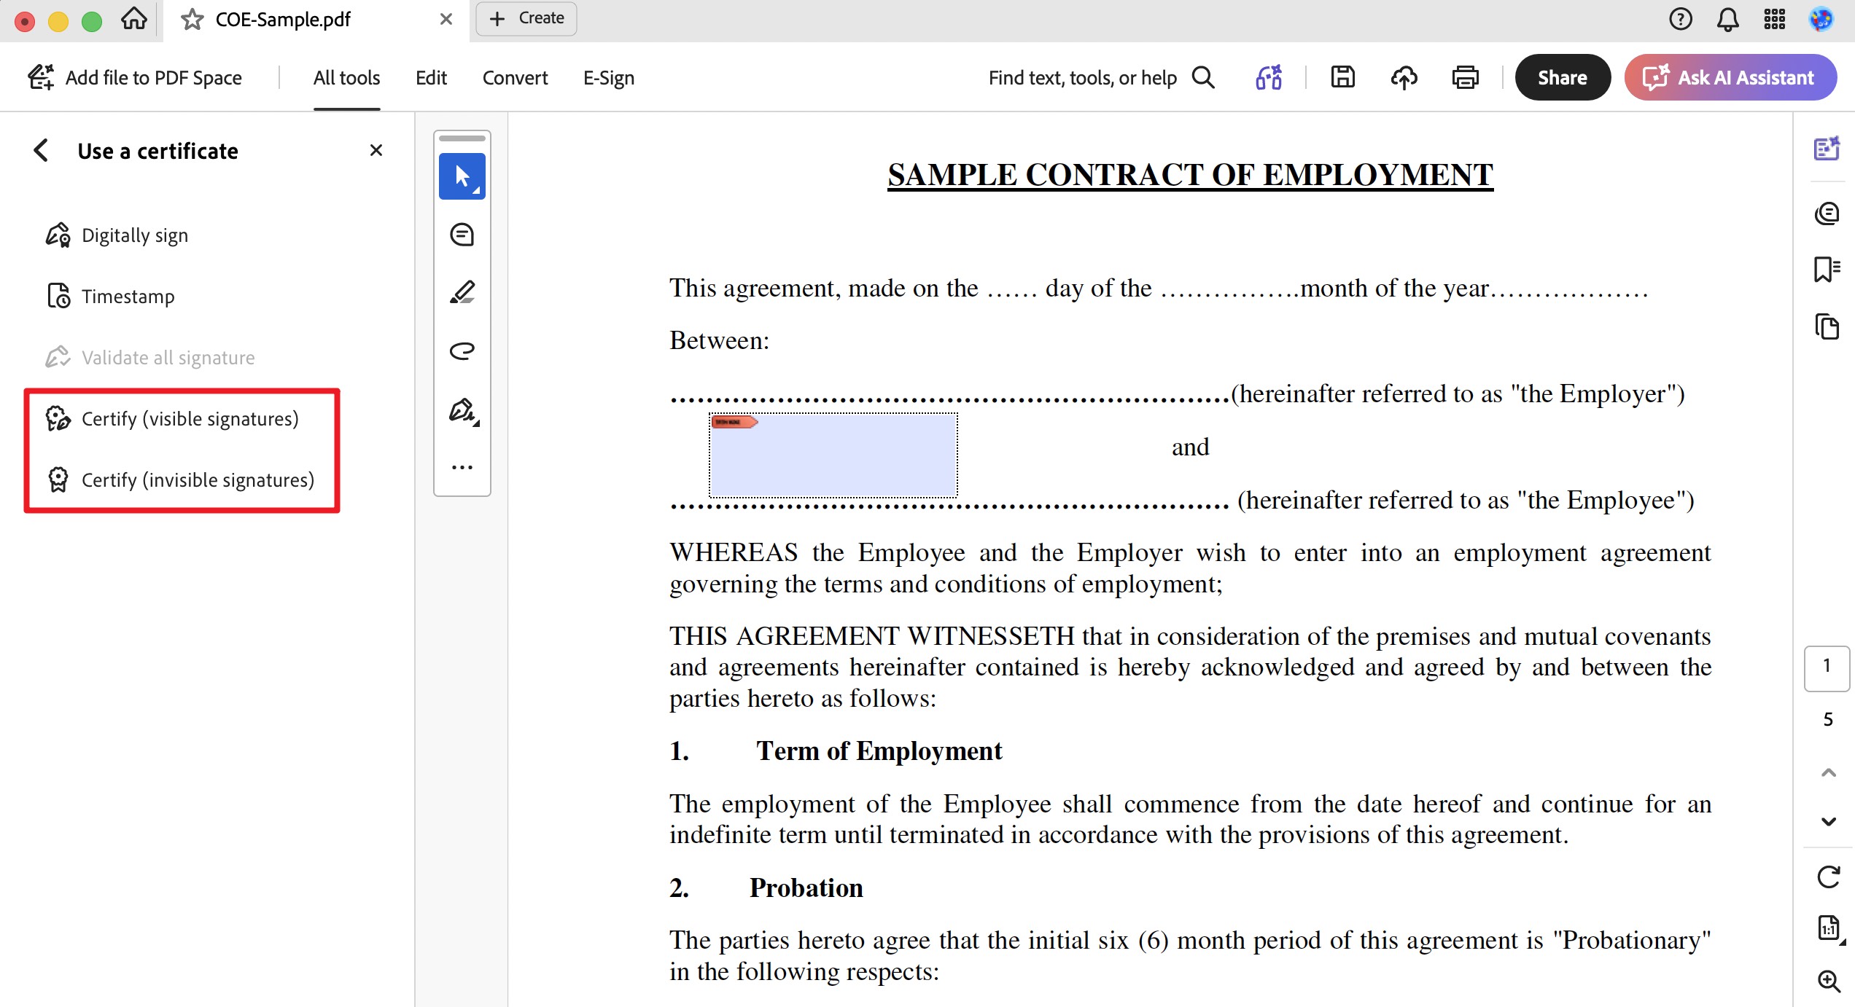
Task: Upload the file to cloud storage
Action: (x=1404, y=77)
